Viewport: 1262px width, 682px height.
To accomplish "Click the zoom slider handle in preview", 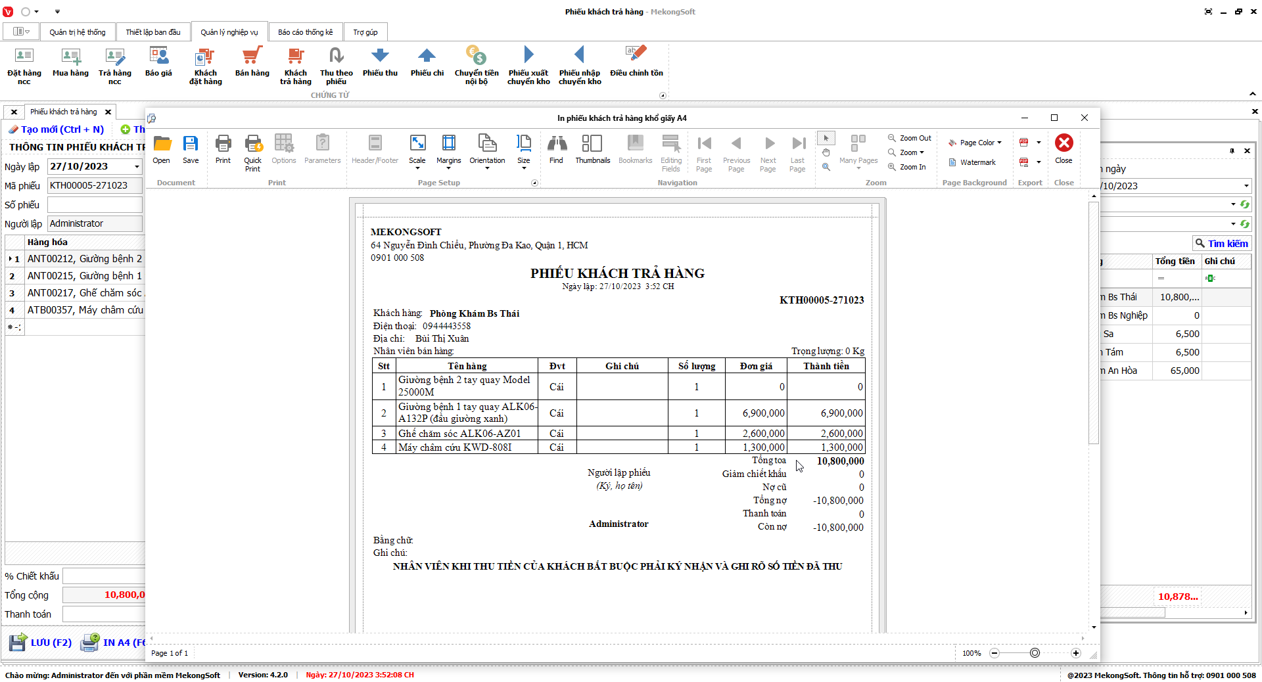I will tap(1035, 653).
